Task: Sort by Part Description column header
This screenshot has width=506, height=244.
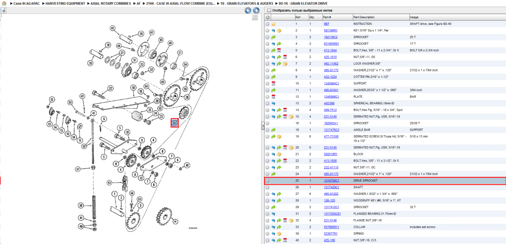Action: [381, 17]
